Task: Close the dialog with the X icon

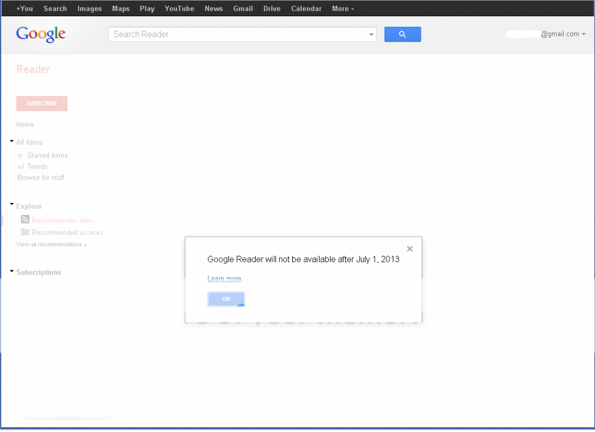Action: point(410,249)
